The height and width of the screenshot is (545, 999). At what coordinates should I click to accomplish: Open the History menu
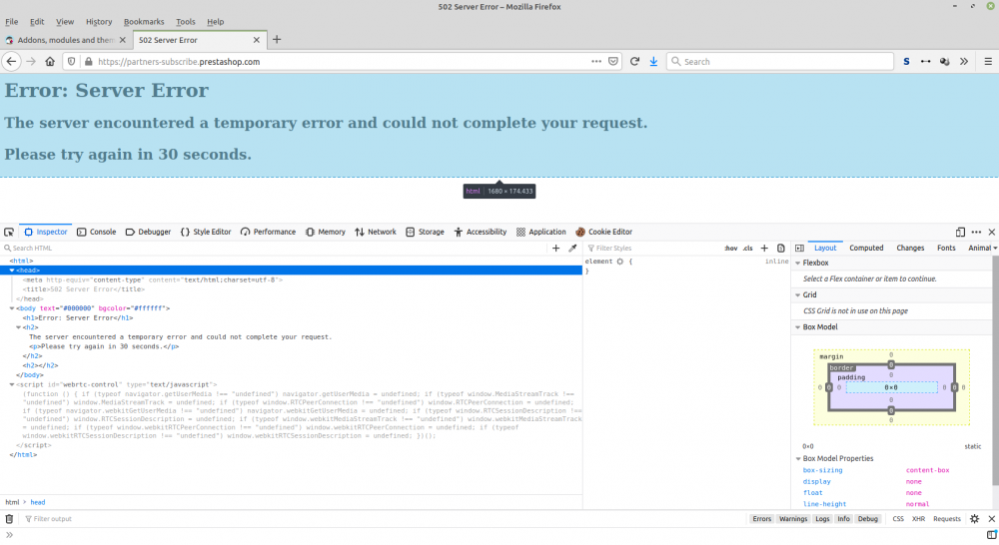[99, 22]
